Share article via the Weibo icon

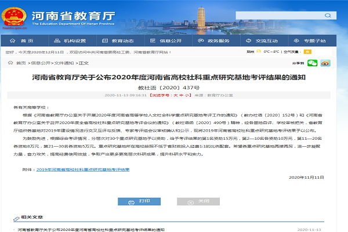326,63
